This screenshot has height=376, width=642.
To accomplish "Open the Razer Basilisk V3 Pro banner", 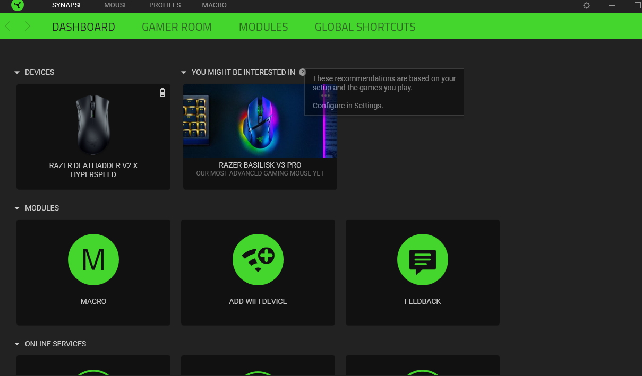I will [x=260, y=121].
